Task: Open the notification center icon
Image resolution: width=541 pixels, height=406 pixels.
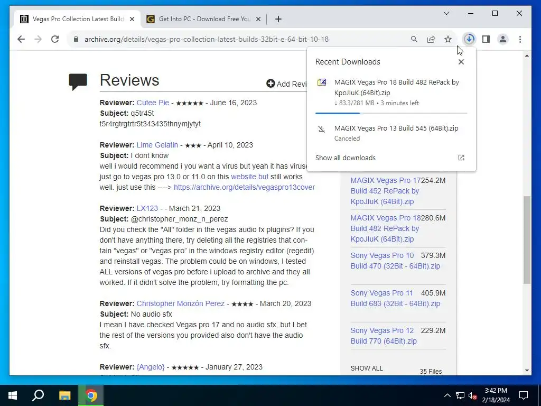Action: (x=524, y=395)
